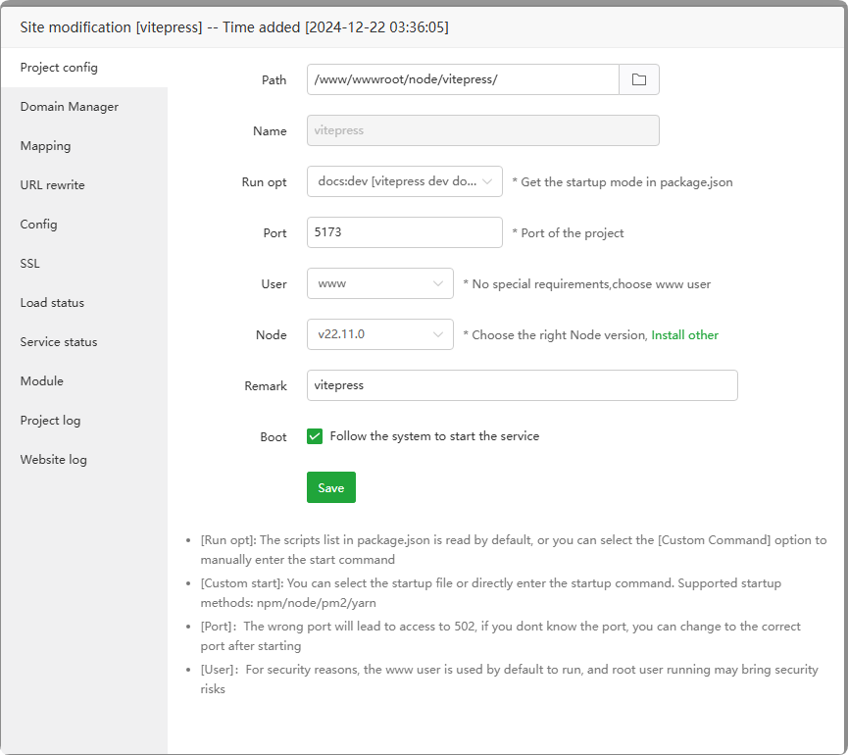This screenshot has height=755, width=848.
Task: Focus the Remark text field
Action: [x=522, y=385]
